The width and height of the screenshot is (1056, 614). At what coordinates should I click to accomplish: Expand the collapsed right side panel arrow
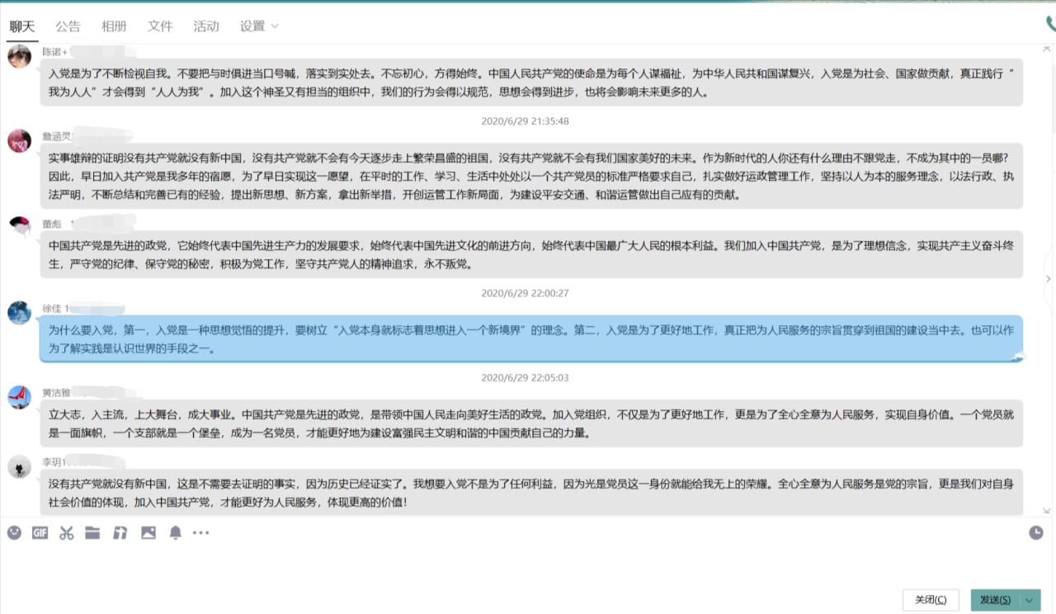[x=1049, y=279]
